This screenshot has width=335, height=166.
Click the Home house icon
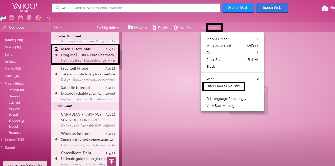[x=325, y=8]
